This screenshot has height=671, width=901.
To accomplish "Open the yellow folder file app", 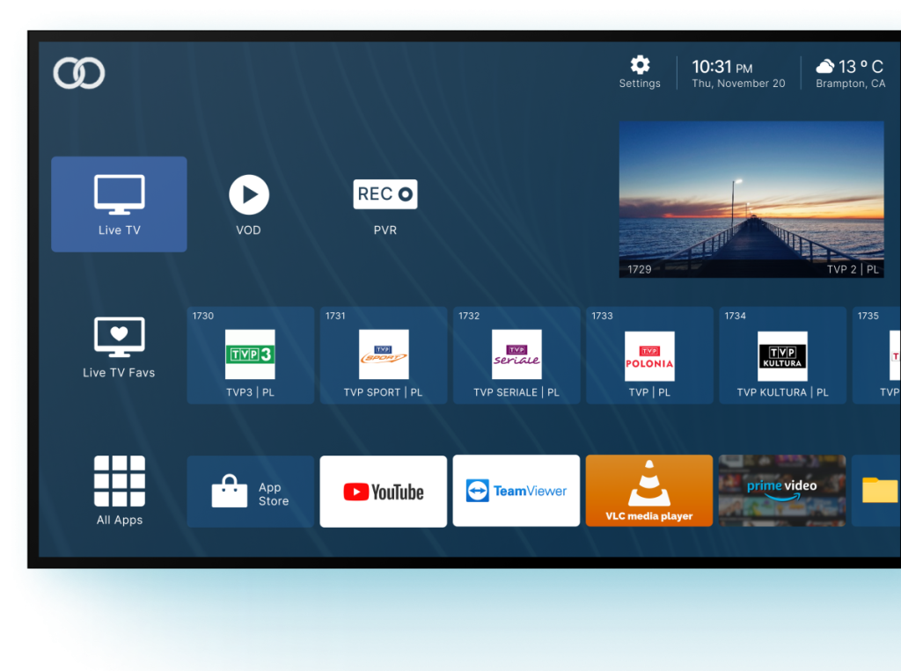I will click(x=878, y=491).
